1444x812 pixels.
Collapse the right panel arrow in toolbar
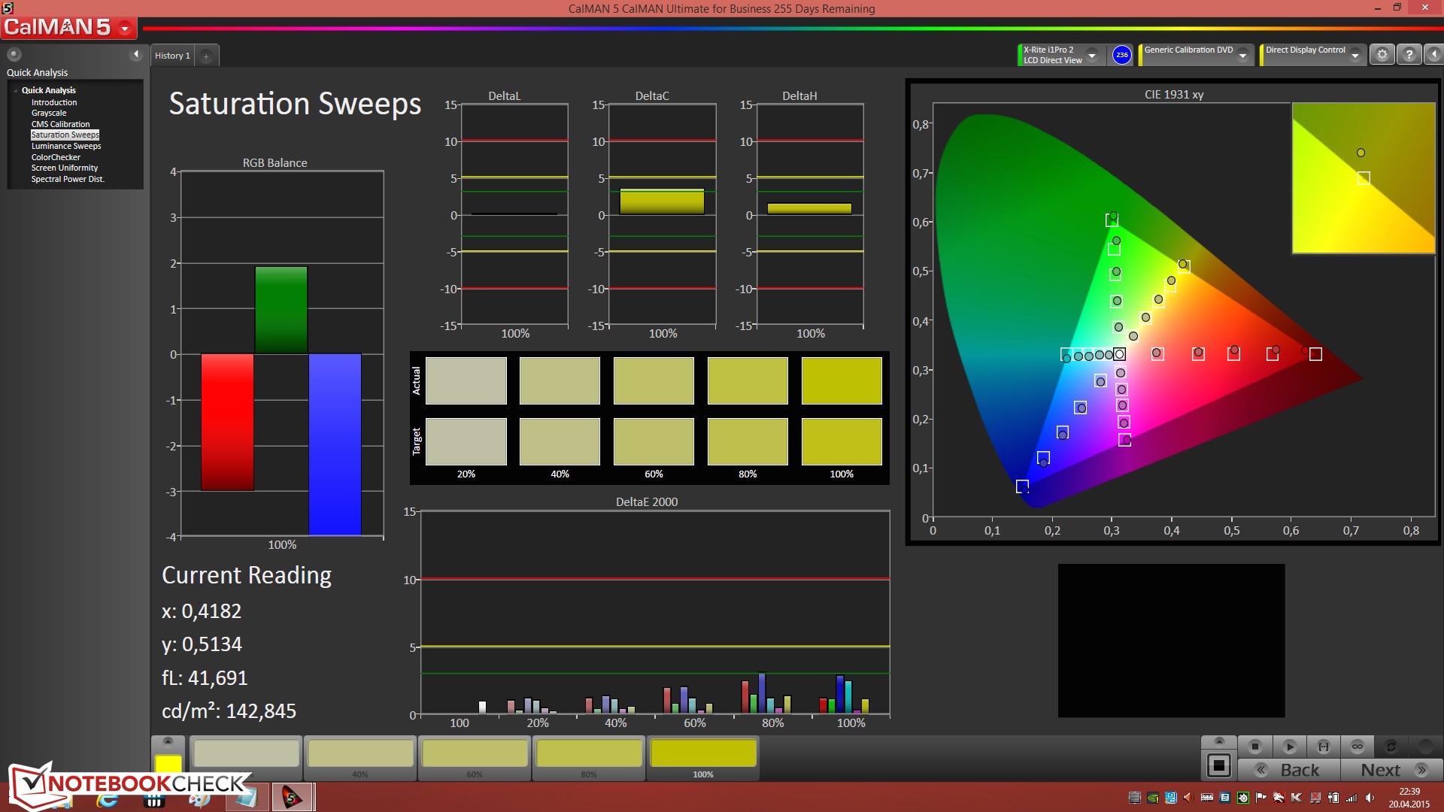click(x=1434, y=55)
